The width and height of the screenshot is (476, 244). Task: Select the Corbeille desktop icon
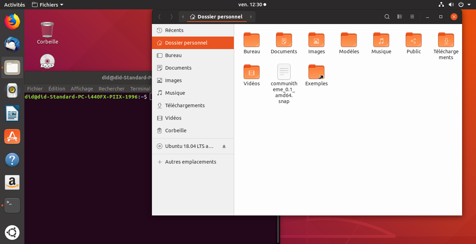47,33
